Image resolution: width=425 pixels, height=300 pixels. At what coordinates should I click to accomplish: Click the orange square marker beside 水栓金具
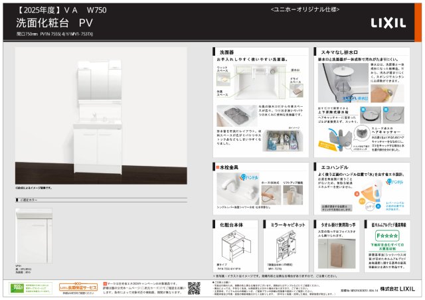217,167
